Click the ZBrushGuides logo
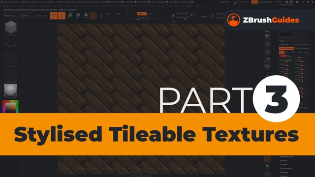 263,20
